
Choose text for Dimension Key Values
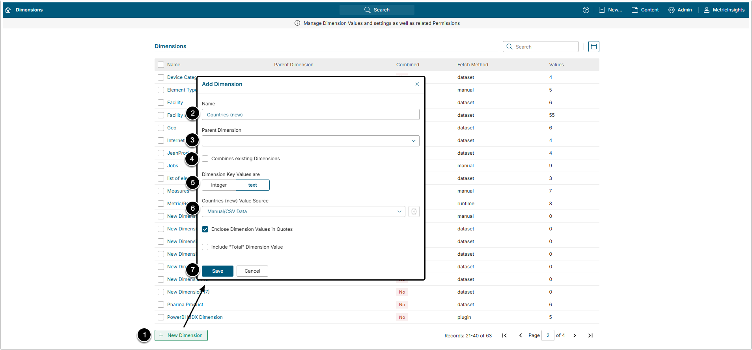tap(253, 185)
